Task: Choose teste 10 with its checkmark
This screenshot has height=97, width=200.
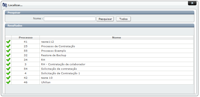Action: point(8,78)
